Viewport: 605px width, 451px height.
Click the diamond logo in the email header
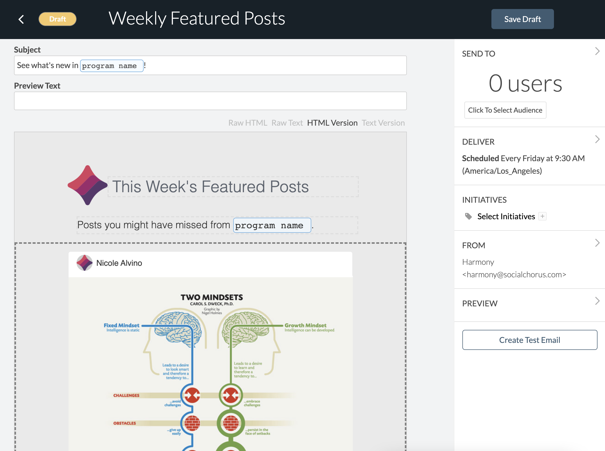[87, 185]
